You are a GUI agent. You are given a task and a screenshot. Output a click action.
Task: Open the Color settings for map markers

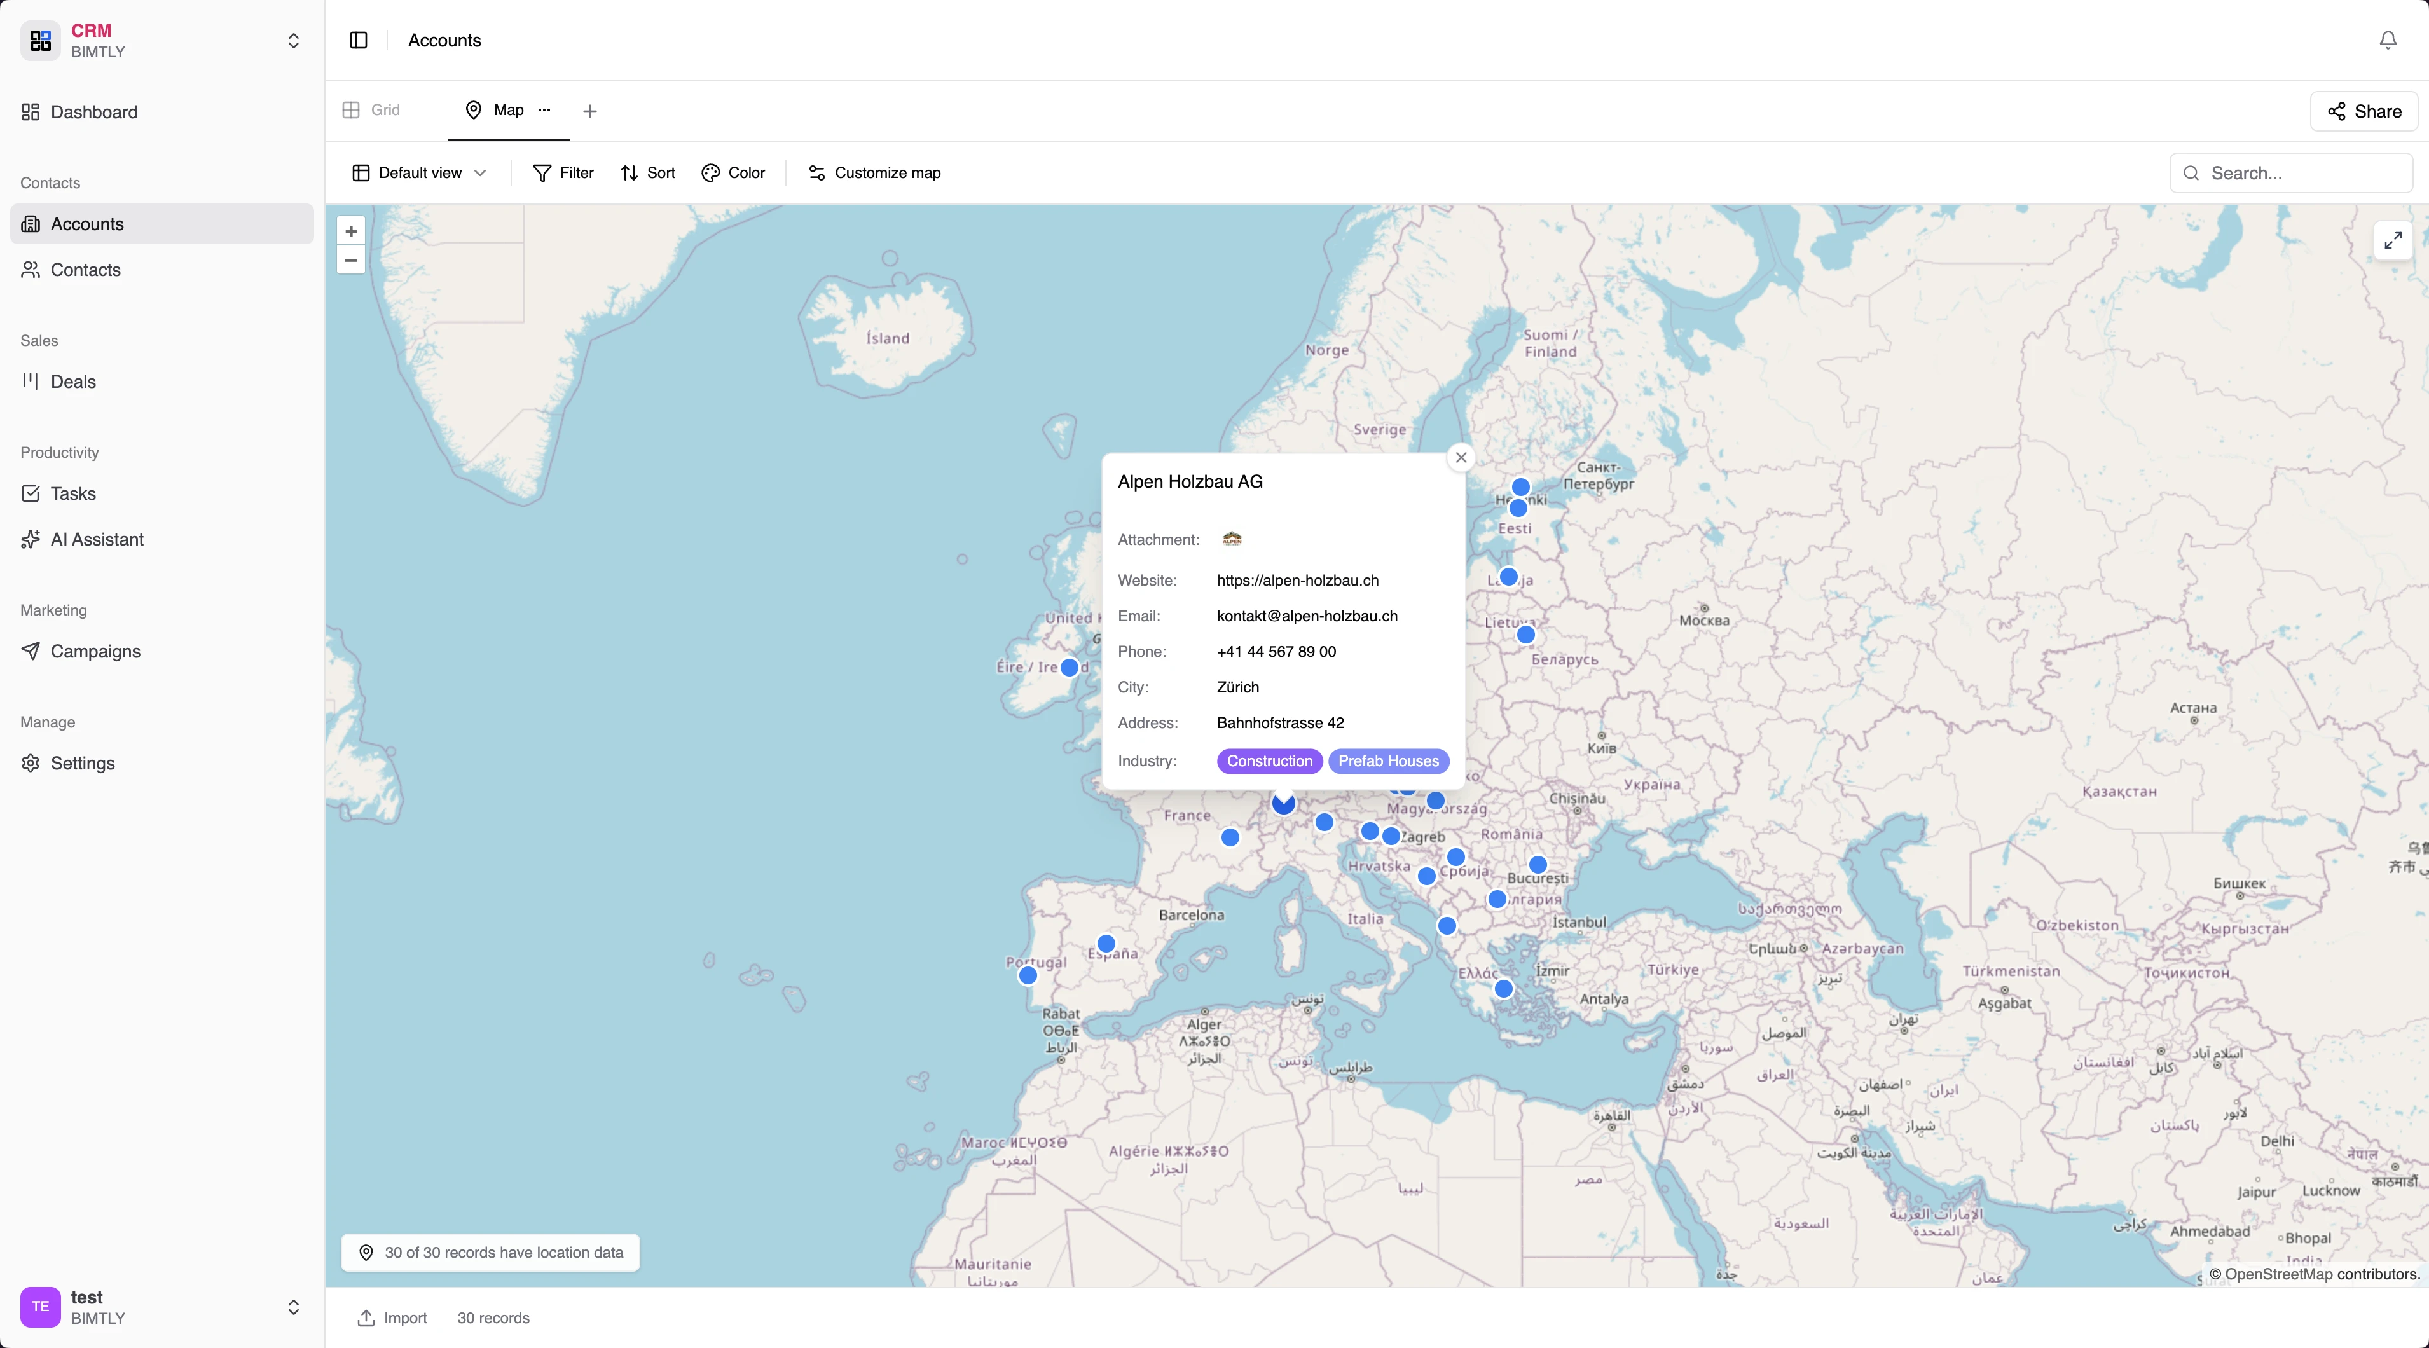(x=733, y=172)
